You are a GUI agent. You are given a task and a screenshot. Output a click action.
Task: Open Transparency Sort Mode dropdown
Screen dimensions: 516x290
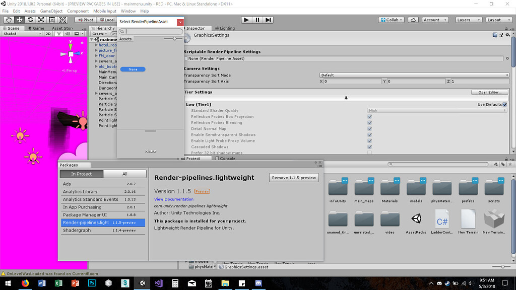click(x=414, y=76)
